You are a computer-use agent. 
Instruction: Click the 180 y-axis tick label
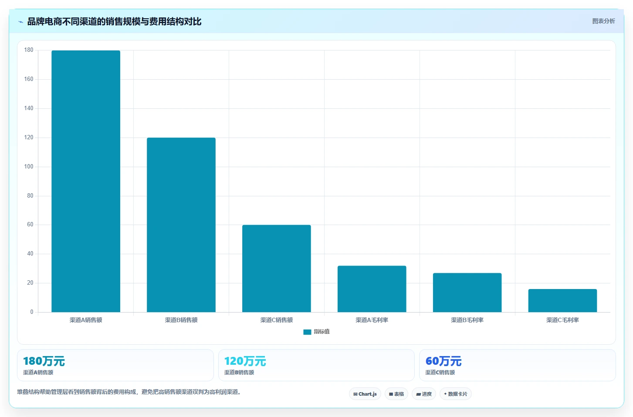pos(29,50)
